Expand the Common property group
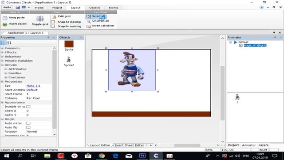The width and height of the screenshot is (284, 160). coord(2,48)
